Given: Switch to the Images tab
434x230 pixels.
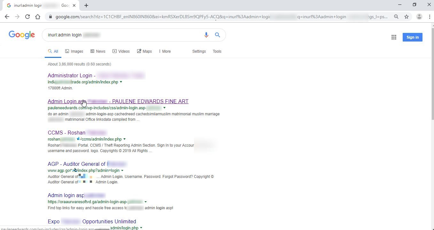Looking at the screenshot, I should (74, 51).
